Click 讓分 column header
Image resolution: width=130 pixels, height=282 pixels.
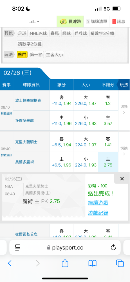click(x=61, y=85)
